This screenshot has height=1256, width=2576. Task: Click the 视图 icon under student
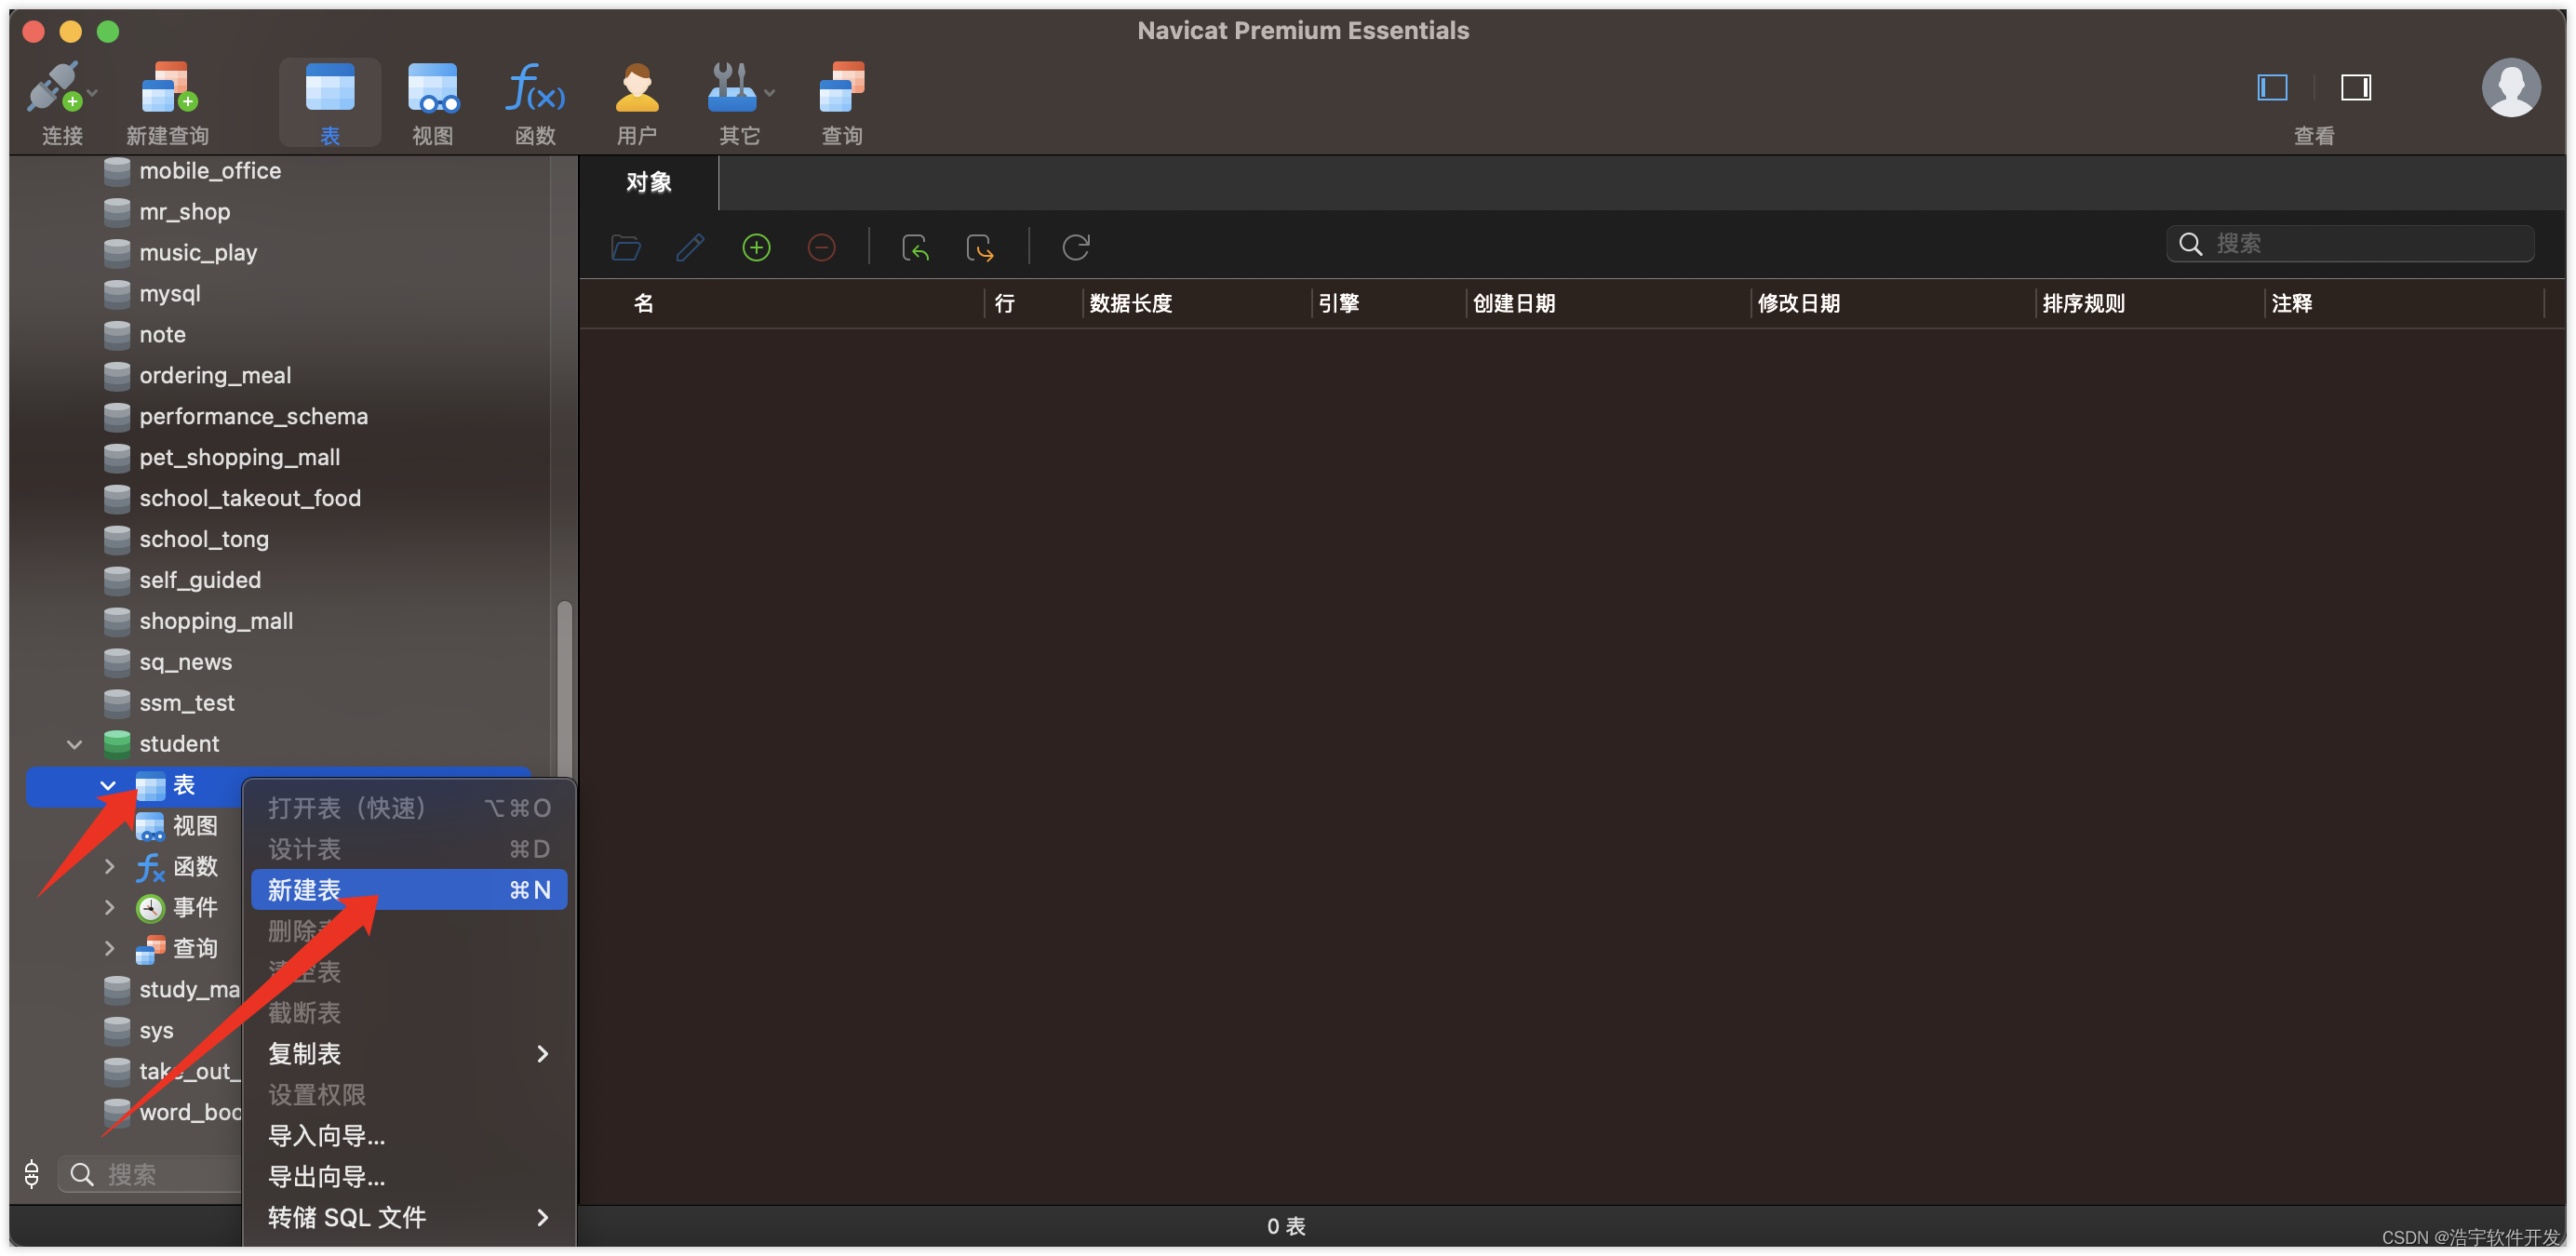(150, 826)
